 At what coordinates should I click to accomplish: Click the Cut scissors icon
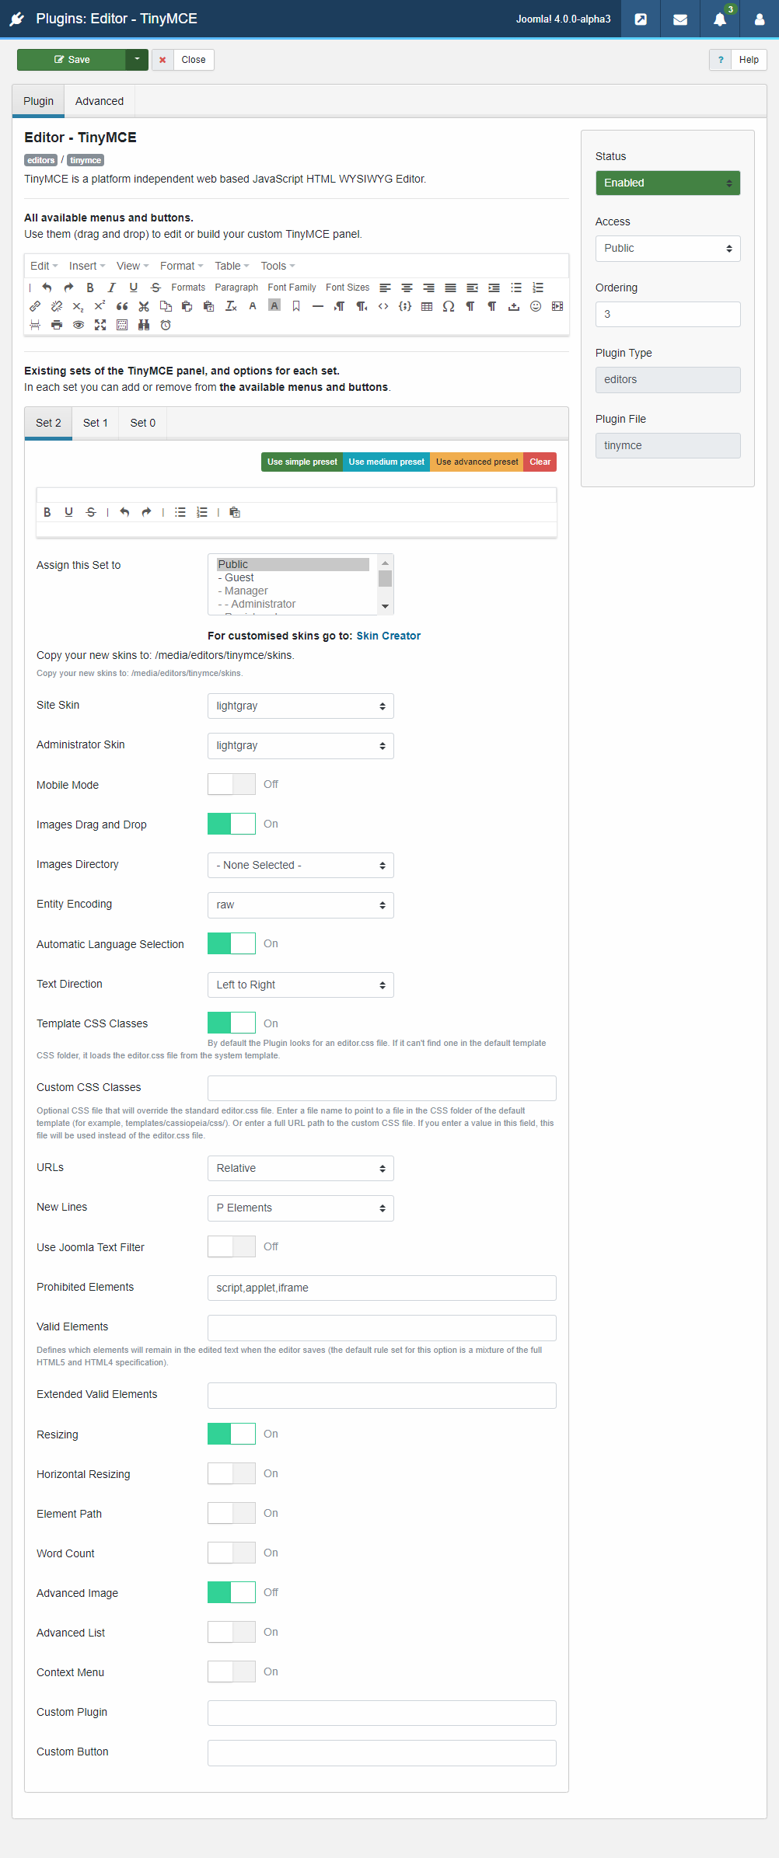144,306
